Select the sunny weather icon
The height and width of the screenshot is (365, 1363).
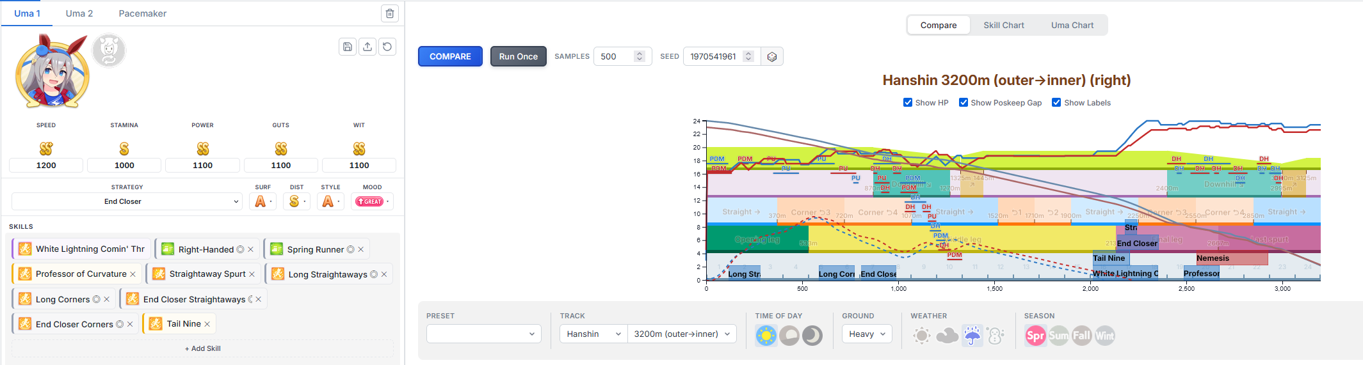coord(922,335)
